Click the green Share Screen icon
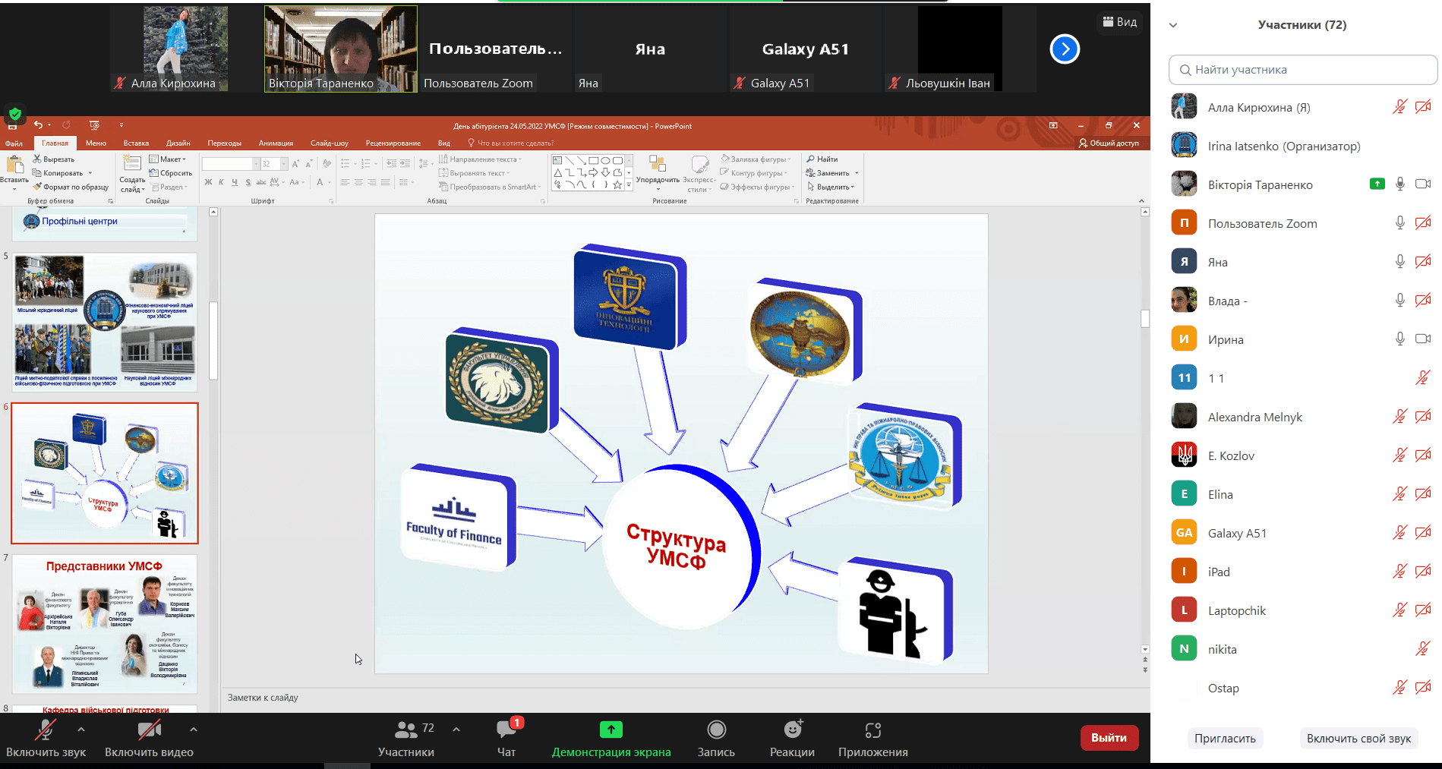 (611, 730)
